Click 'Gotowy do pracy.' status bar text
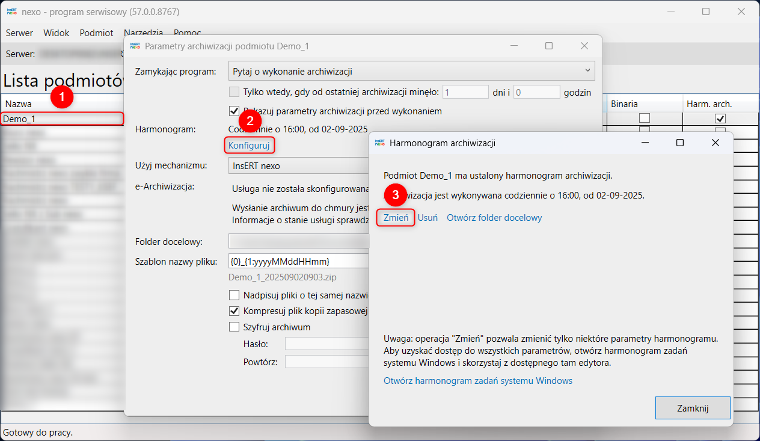 (38, 432)
